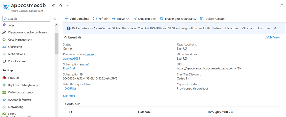286x117 pixels.
Task: Click Add Container plus icon
Action: 67,18
